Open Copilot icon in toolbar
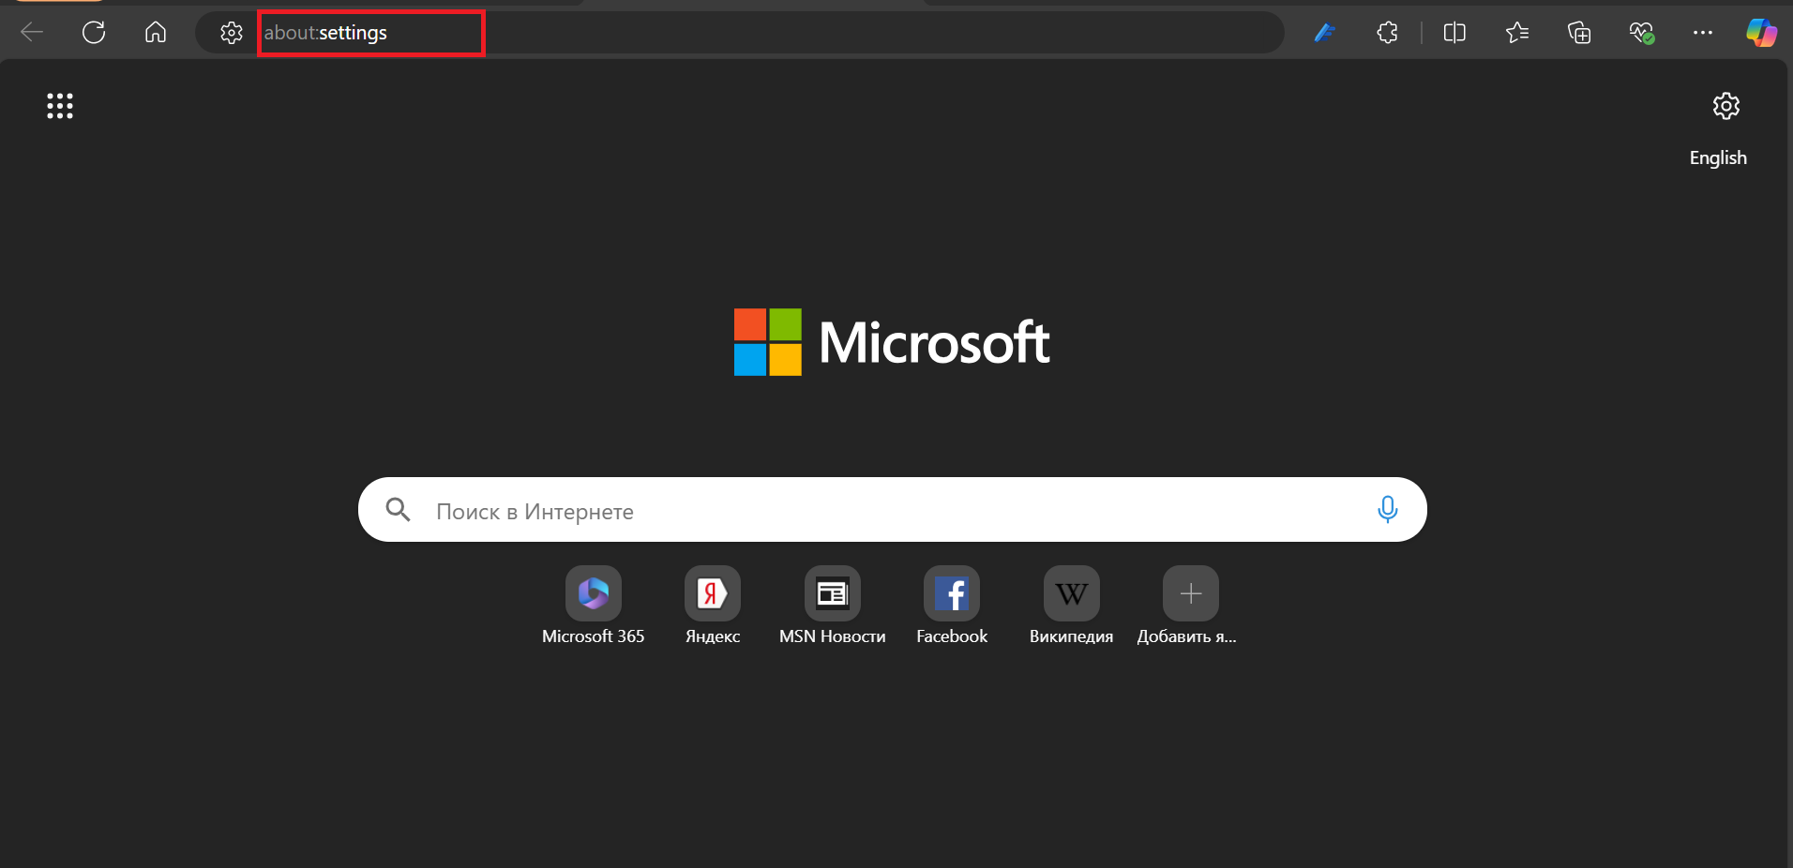 pyautogui.click(x=1761, y=33)
